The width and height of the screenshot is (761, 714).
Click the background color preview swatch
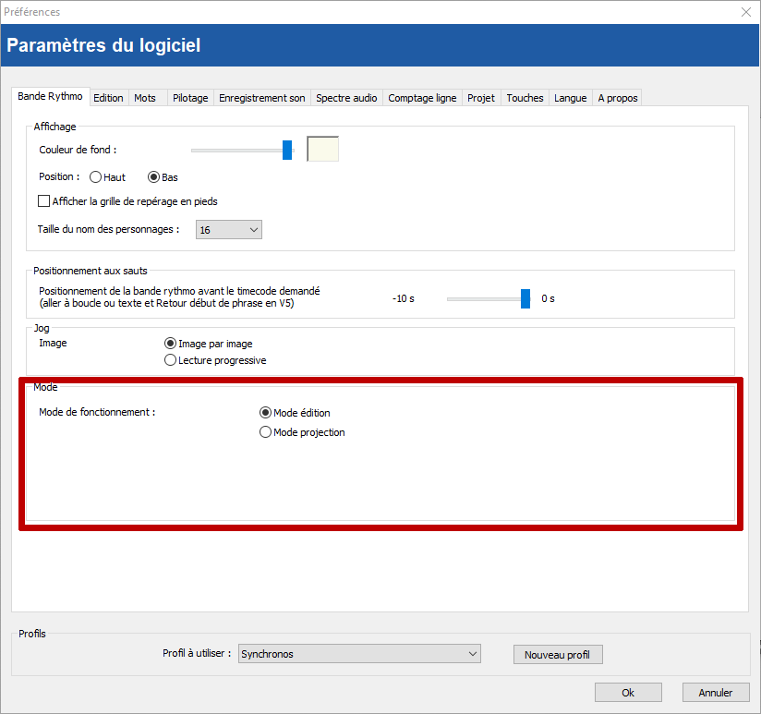322,149
